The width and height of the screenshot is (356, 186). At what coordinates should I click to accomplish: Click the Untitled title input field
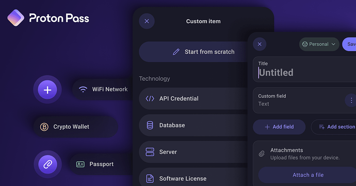tap(304, 69)
